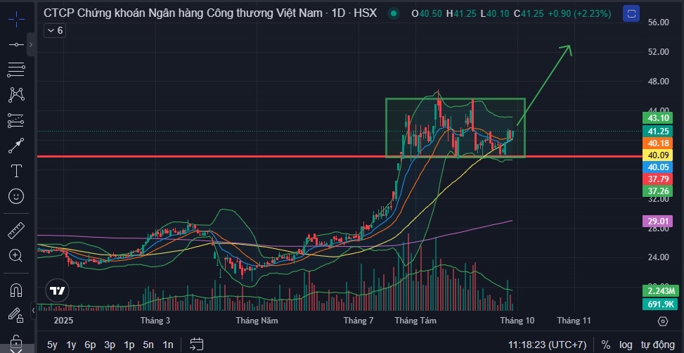Toggle tự động auto scale

(658, 345)
